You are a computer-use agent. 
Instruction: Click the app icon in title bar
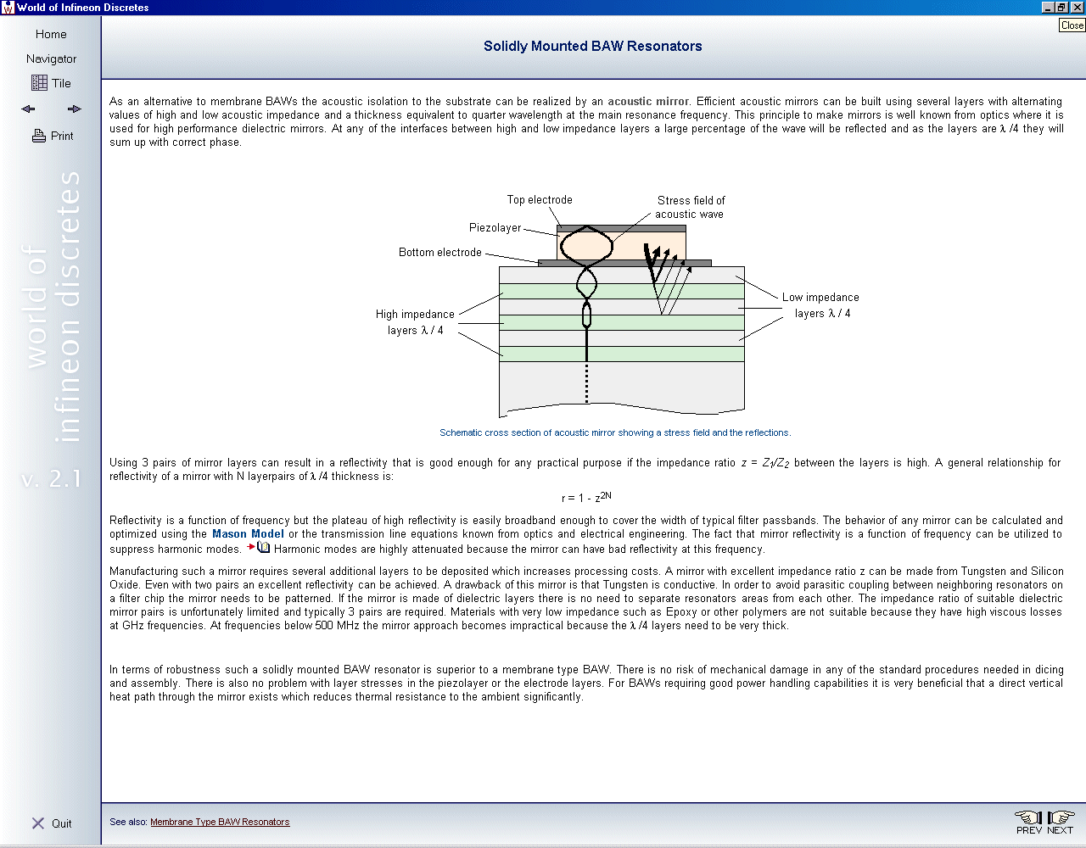(x=8, y=8)
